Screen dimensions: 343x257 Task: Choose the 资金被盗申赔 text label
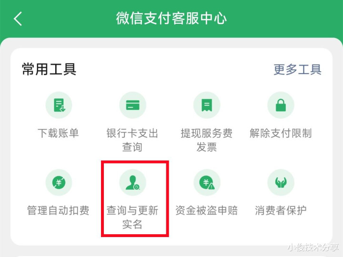pyautogui.click(x=206, y=210)
